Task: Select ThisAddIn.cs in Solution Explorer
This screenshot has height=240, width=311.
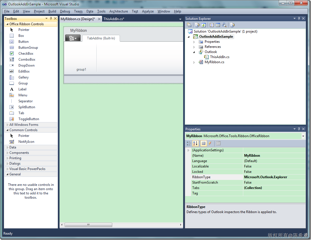Action: [x=219, y=57]
